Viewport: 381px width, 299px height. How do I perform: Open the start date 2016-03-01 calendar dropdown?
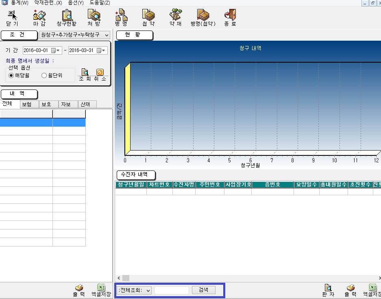(56, 50)
